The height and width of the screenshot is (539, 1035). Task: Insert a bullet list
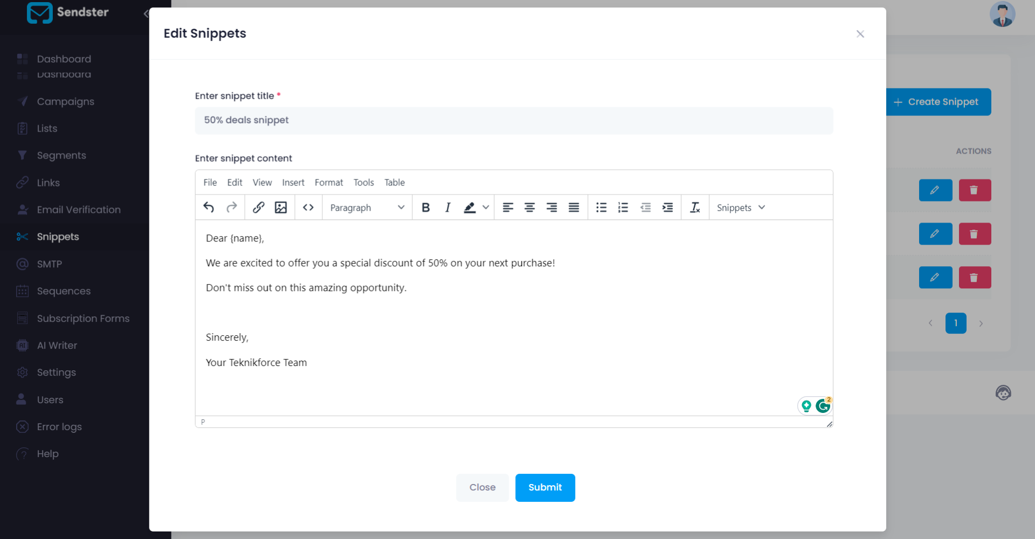coord(601,208)
